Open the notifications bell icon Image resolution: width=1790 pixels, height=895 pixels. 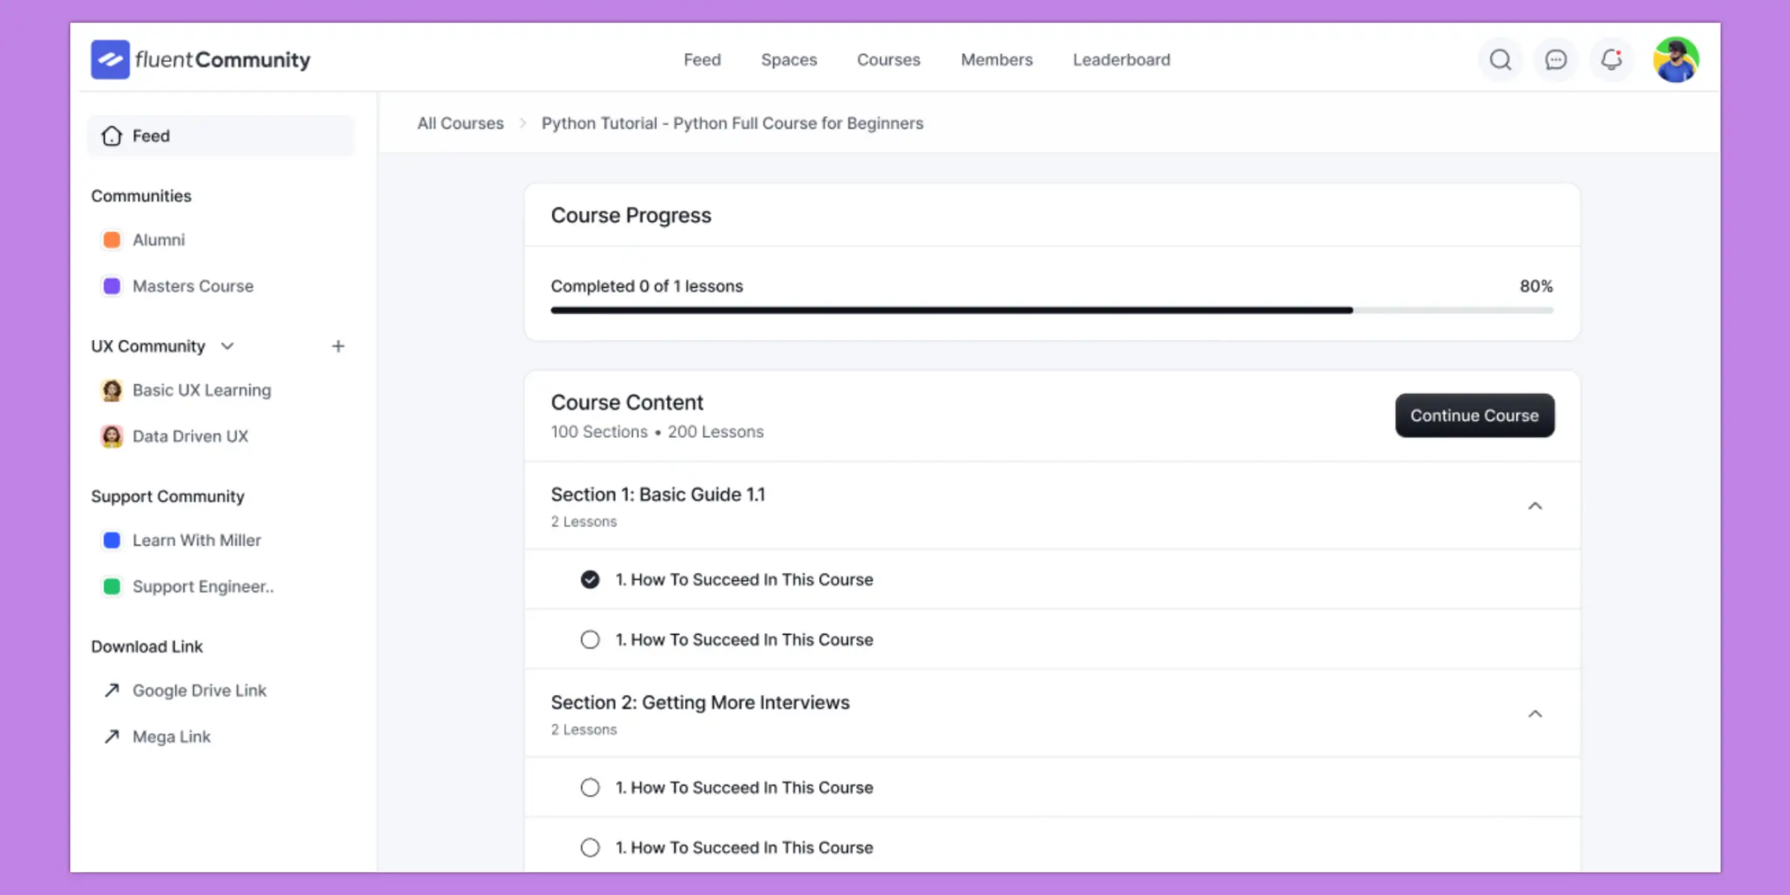[1612, 60]
